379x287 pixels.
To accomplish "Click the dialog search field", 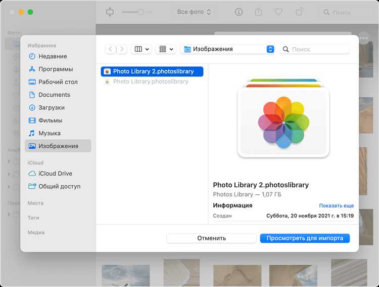I will [x=315, y=49].
